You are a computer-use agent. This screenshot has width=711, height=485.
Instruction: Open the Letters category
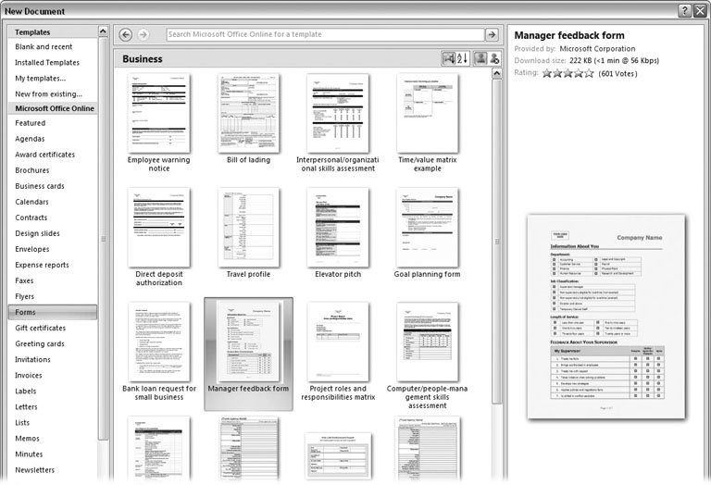tap(26, 407)
